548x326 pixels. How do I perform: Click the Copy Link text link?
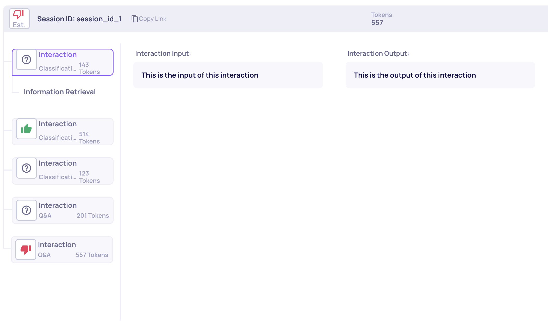coord(152,19)
